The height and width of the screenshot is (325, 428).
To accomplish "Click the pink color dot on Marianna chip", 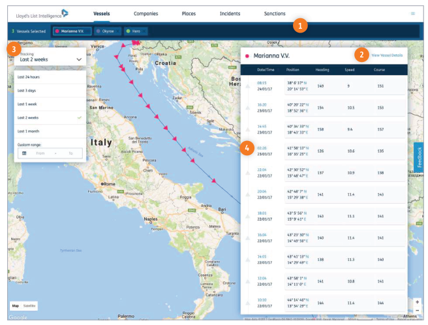I will tap(57, 31).
